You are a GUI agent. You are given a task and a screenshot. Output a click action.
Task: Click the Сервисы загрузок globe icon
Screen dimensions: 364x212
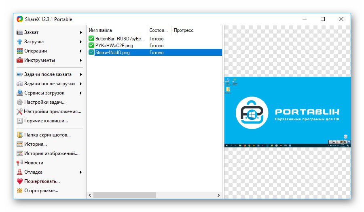(x=20, y=93)
